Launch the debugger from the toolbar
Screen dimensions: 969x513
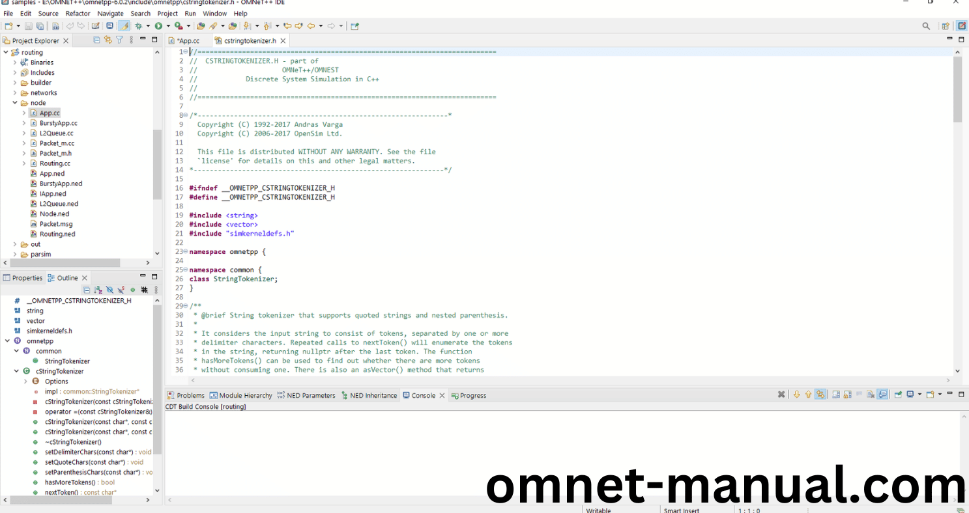(x=139, y=26)
